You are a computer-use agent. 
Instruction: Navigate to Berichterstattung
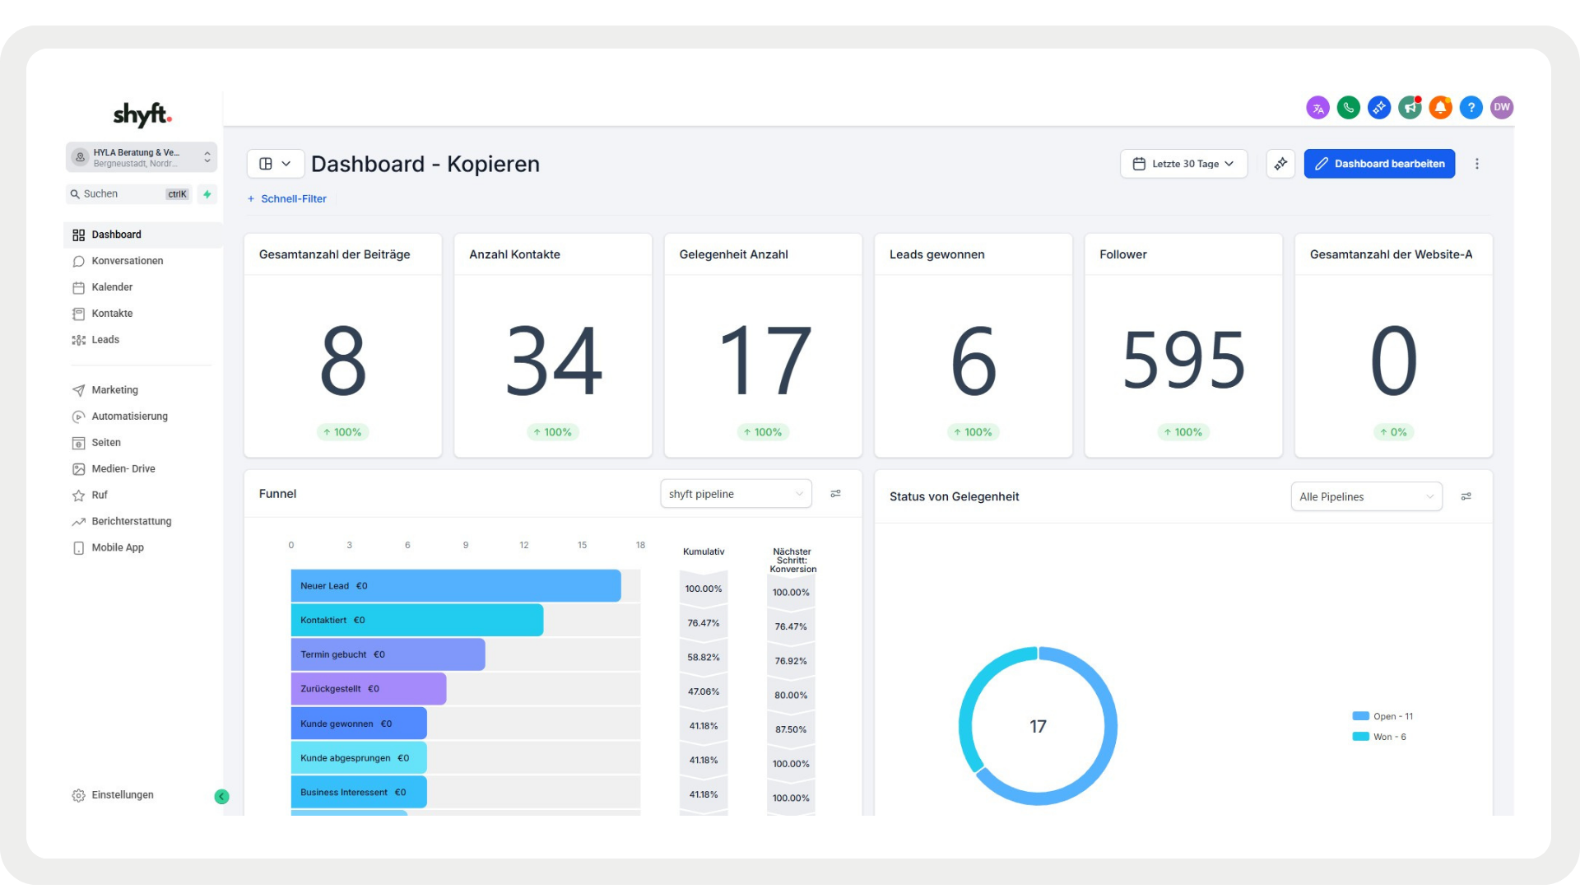[x=132, y=521]
